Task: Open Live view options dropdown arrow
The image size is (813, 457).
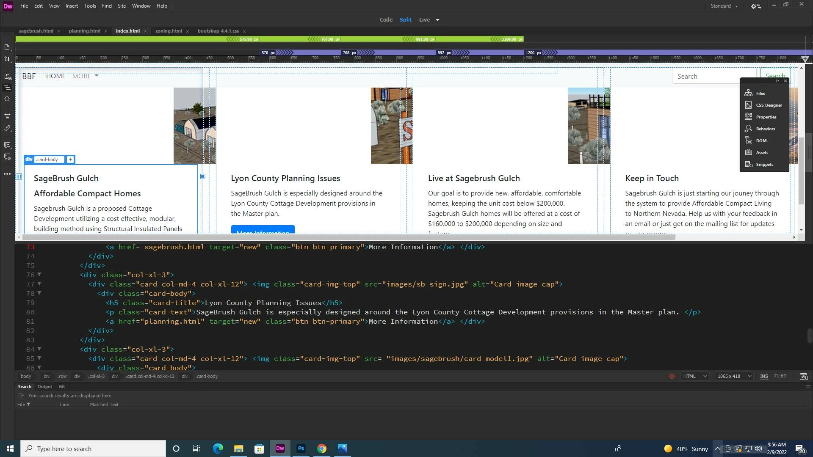Action: pyautogui.click(x=437, y=20)
